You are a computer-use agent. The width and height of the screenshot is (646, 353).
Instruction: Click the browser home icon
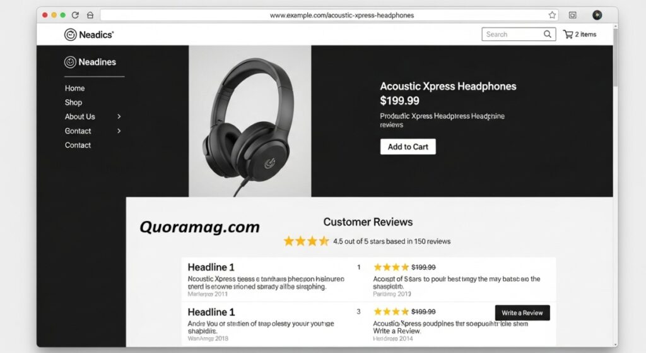(x=90, y=15)
